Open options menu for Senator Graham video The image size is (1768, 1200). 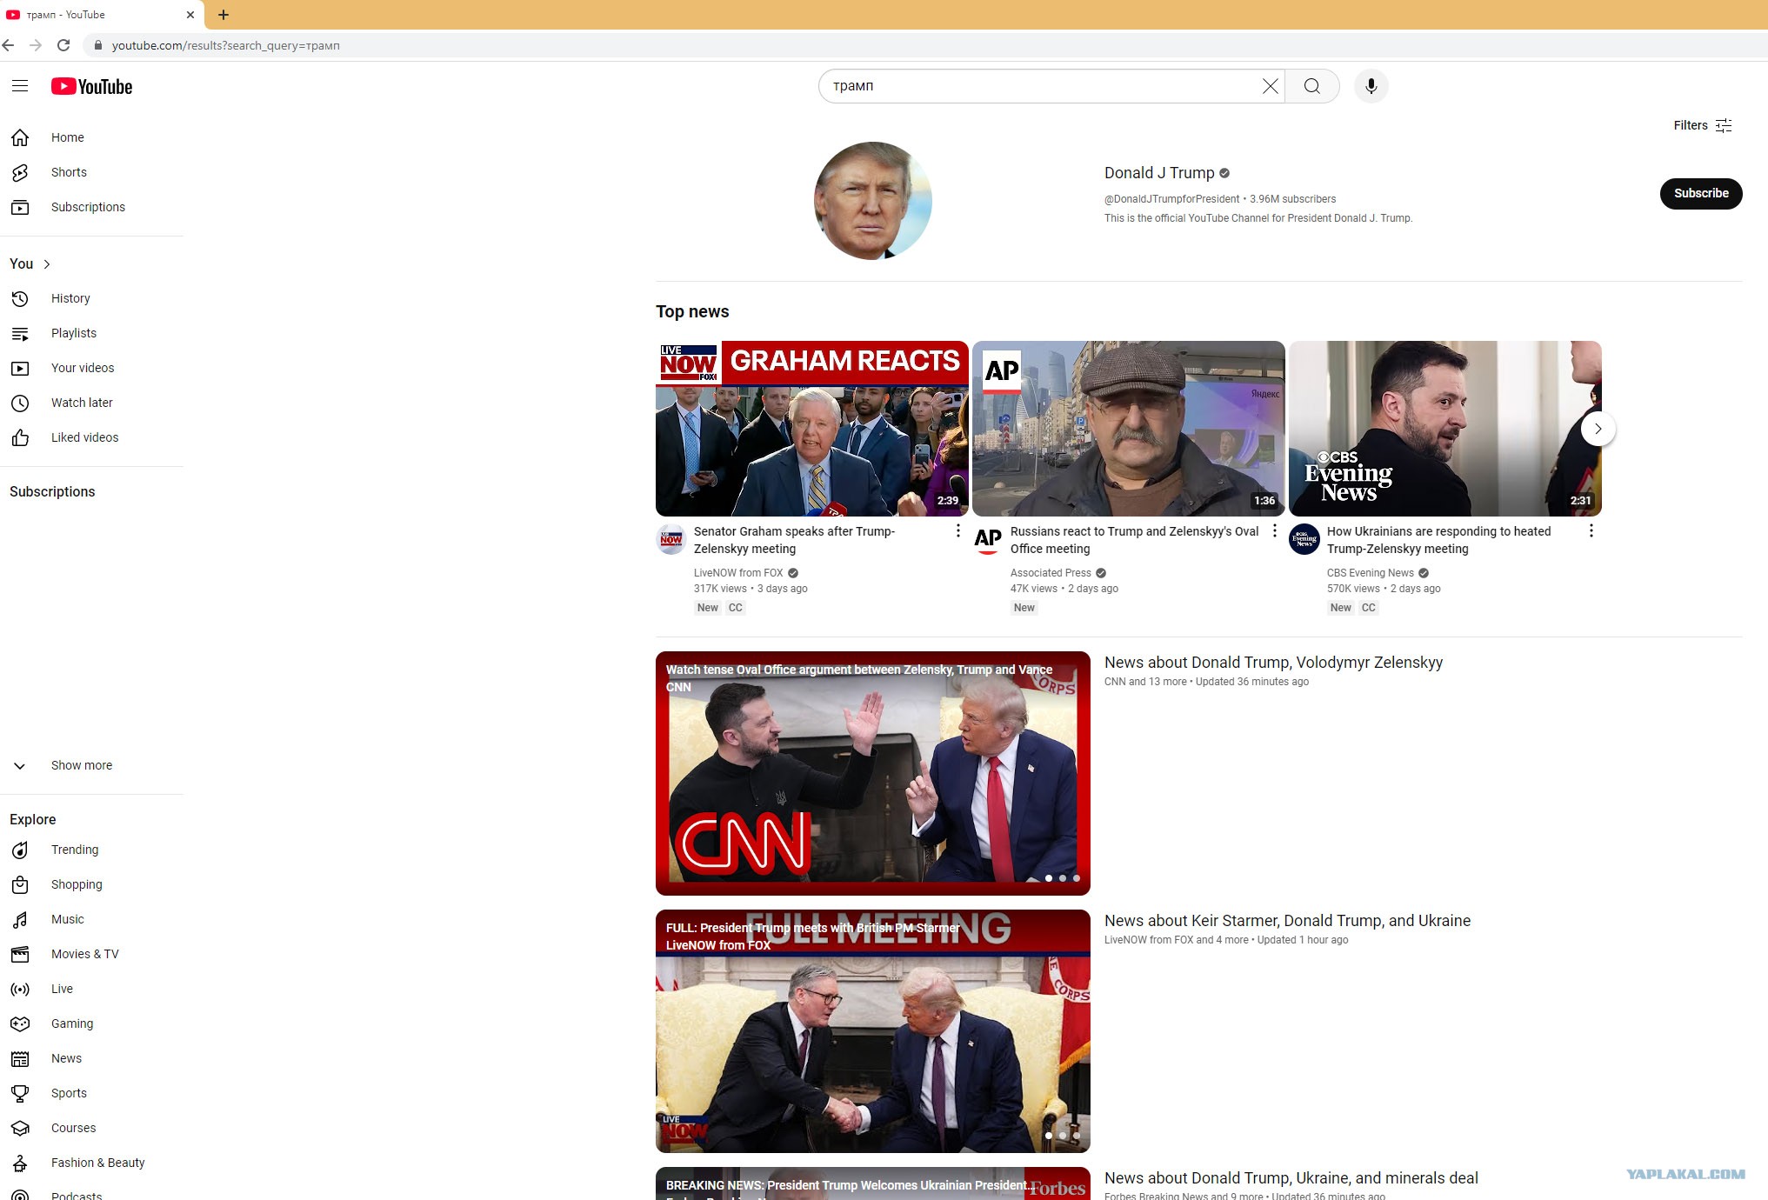958,531
